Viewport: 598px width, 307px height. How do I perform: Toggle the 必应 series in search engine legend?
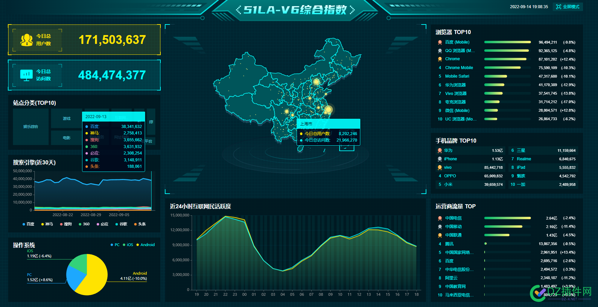click(x=103, y=224)
